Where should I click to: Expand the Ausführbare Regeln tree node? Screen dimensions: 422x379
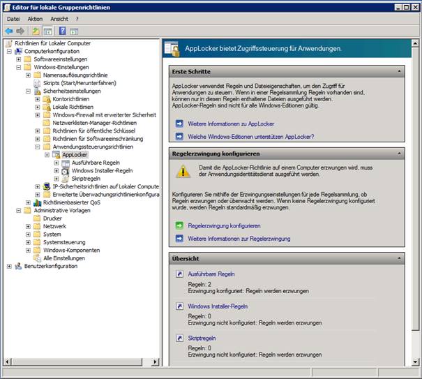(56, 163)
